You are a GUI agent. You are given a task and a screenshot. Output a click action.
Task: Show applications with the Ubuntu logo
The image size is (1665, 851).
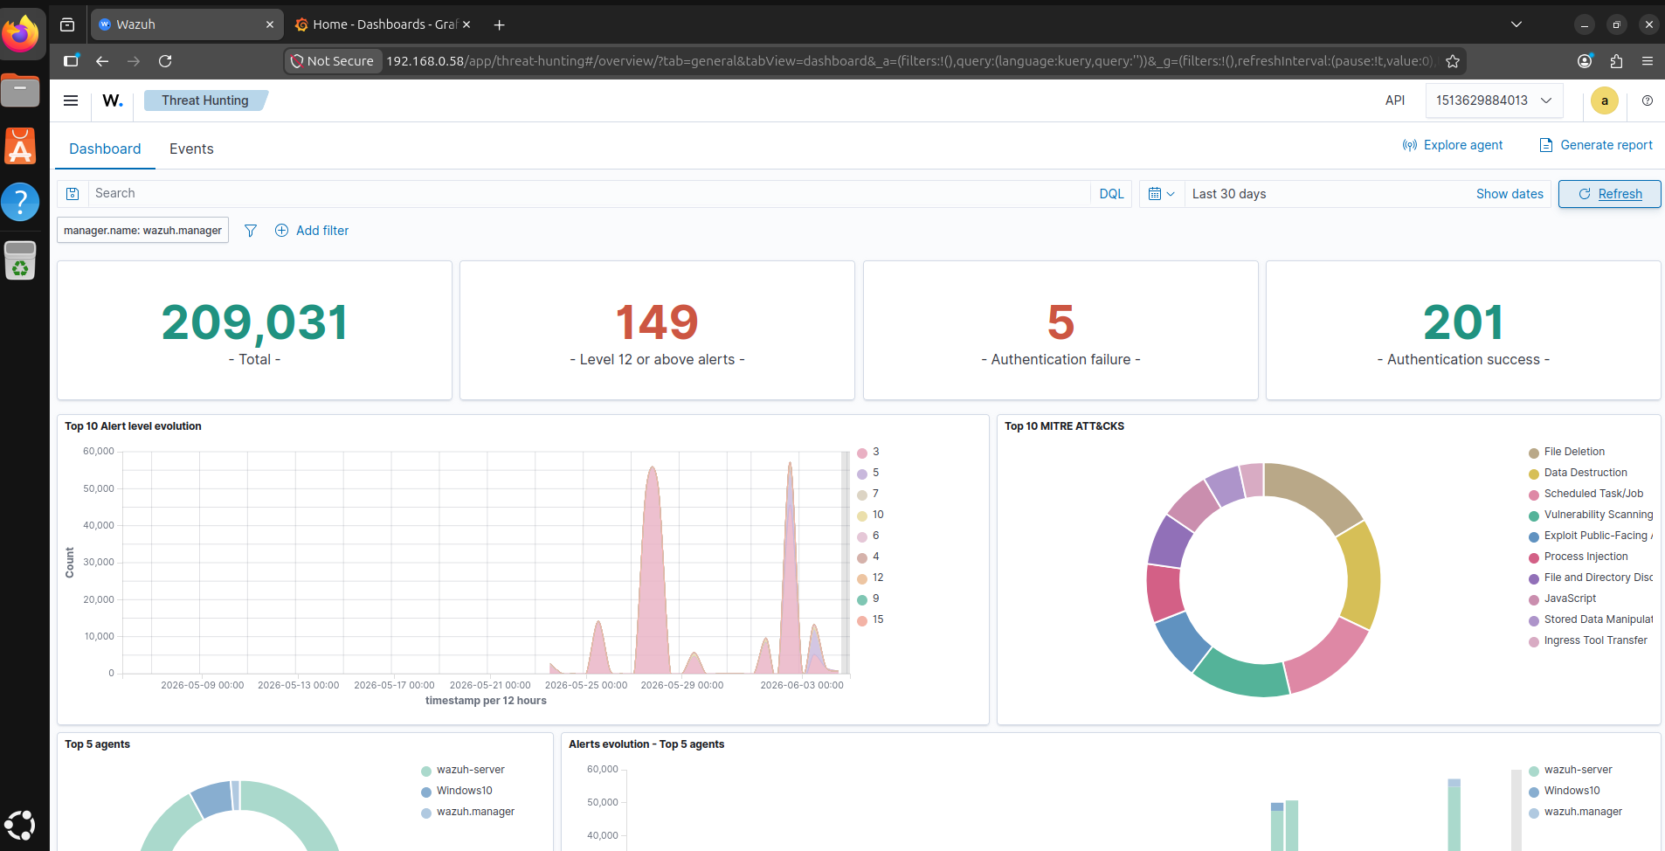tap(20, 825)
